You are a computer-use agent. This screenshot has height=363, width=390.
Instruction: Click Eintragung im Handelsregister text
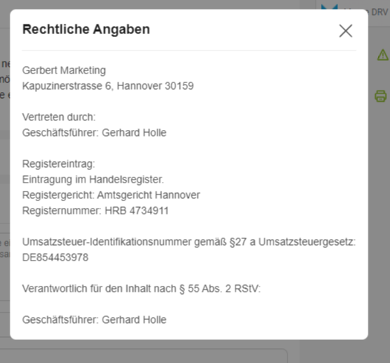pos(93,180)
